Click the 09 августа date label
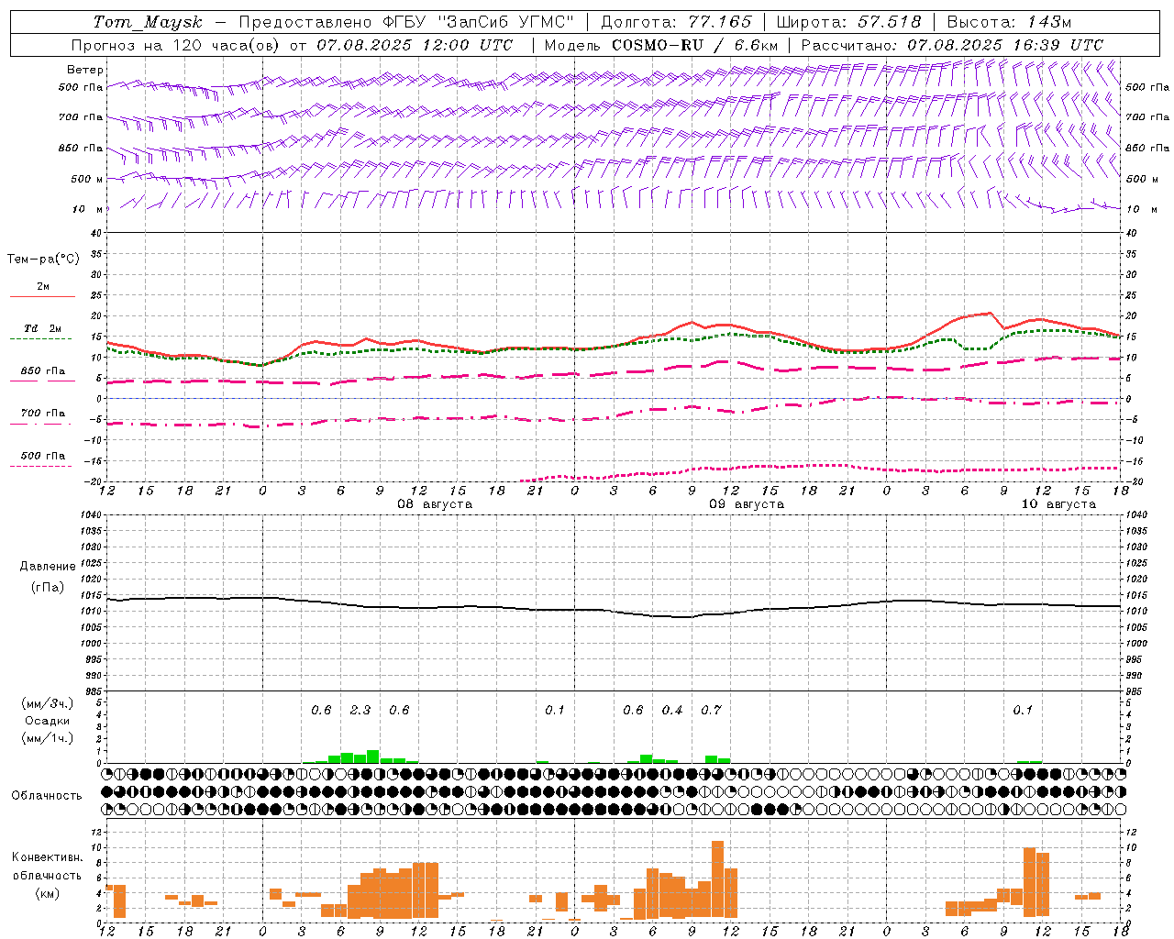The height and width of the screenshot is (939, 1174). tap(747, 504)
